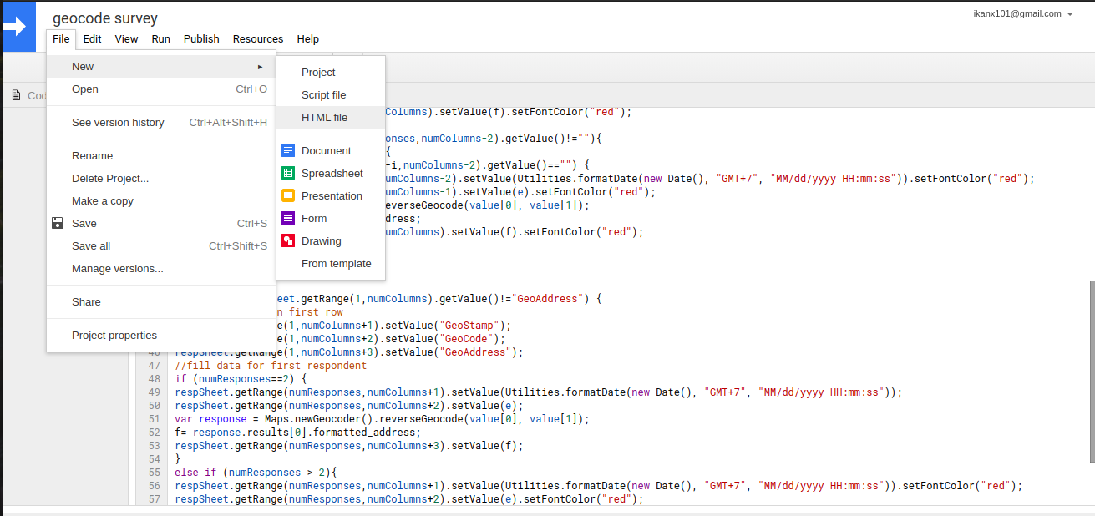
Task: Create a new HTML file
Action: (331, 117)
